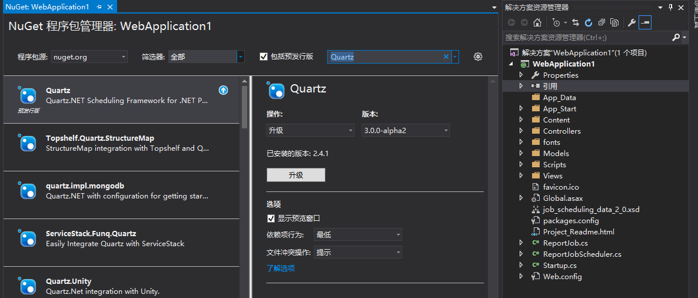Select Project_Readme.html file
Screen dimensions: 698x298
579,231
